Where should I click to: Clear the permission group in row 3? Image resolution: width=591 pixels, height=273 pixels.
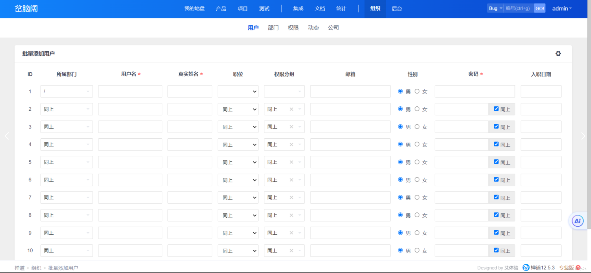(x=291, y=127)
